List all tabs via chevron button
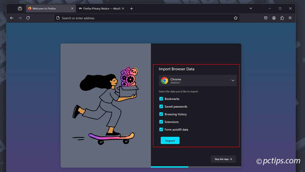Image resolution: width=305 pixels, height=172 pixels. click(251, 8)
